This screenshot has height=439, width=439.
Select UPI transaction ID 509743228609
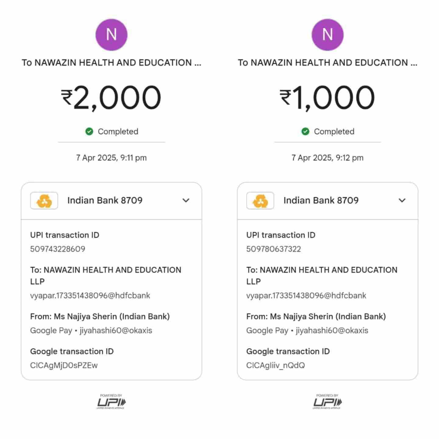tap(58, 249)
